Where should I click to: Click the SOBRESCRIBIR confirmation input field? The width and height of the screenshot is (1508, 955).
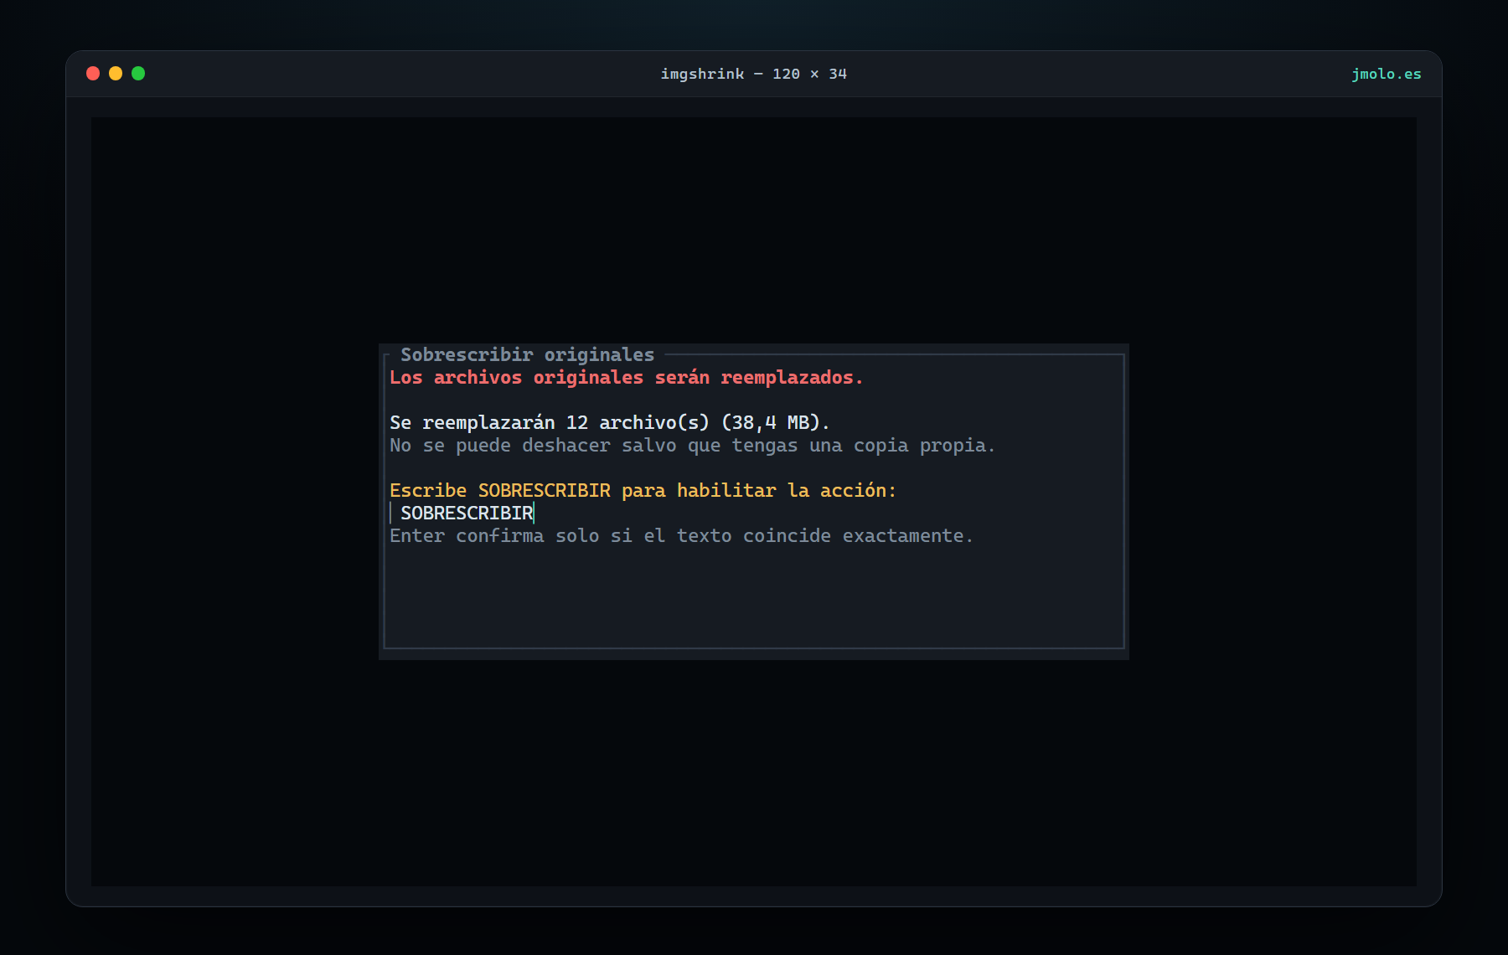pos(754,513)
